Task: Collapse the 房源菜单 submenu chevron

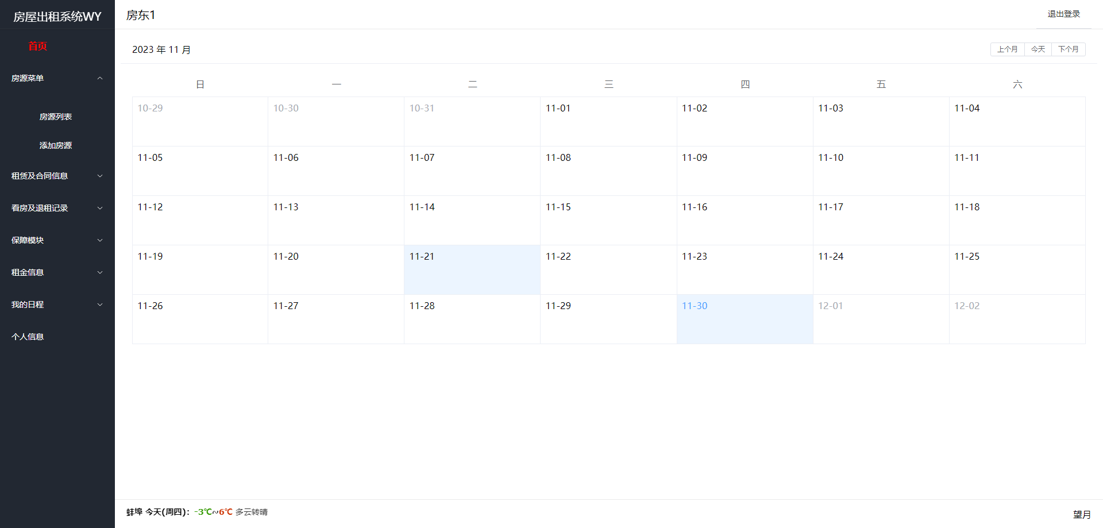Action: point(100,78)
